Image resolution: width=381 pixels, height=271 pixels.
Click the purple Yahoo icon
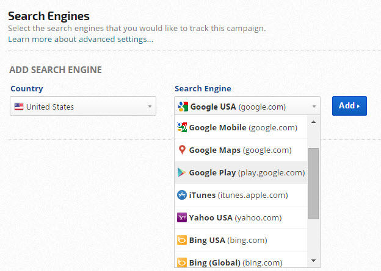point(182,217)
